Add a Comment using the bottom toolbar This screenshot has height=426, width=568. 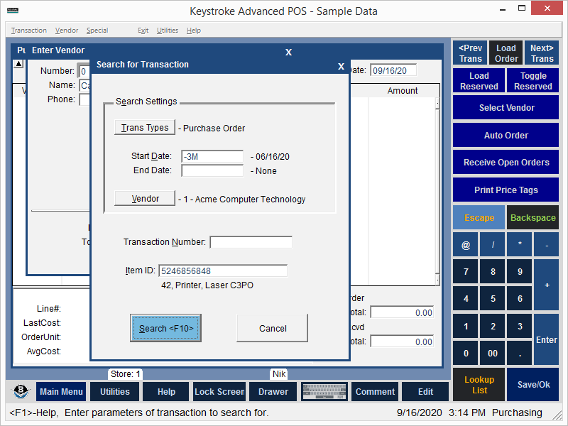click(x=374, y=391)
